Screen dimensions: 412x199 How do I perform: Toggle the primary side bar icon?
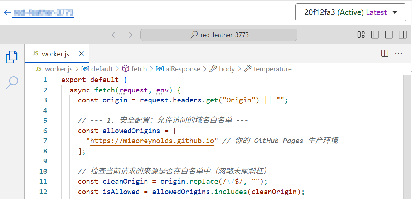click(x=375, y=35)
